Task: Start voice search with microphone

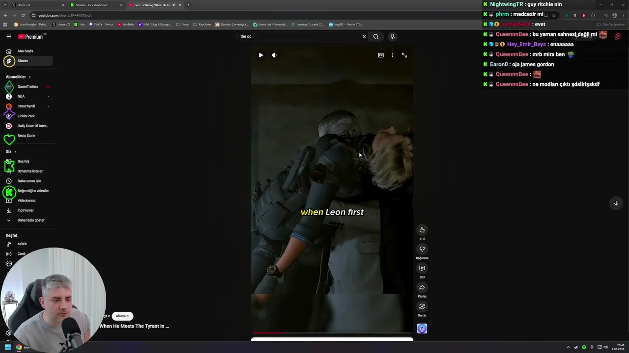Action: point(392,36)
